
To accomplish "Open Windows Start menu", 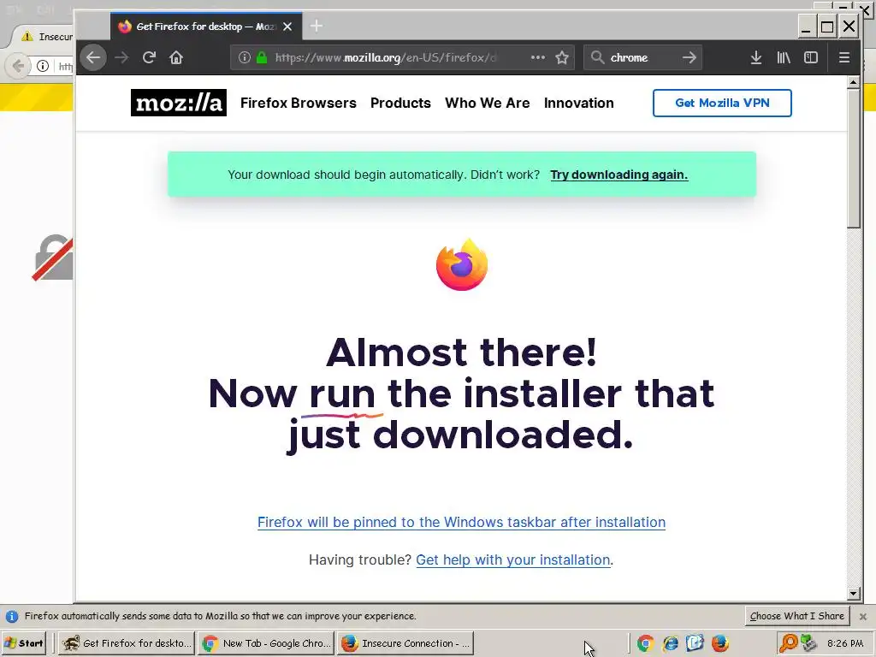I will [23, 643].
